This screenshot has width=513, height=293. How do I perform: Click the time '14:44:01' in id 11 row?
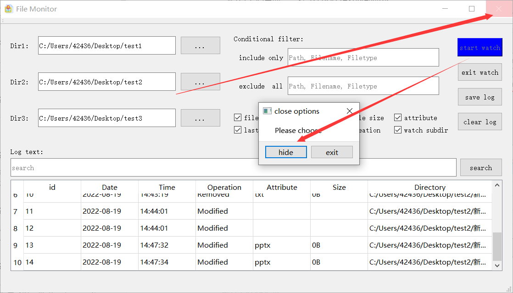pyautogui.click(x=167, y=211)
